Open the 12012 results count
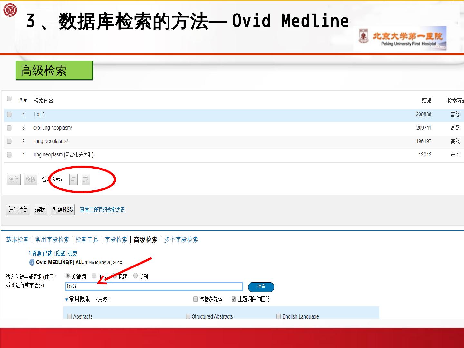Screen dimensions: 464x348 (x=425, y=155)
